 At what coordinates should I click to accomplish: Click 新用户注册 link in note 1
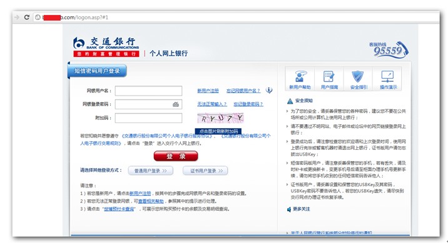point(140,194)
